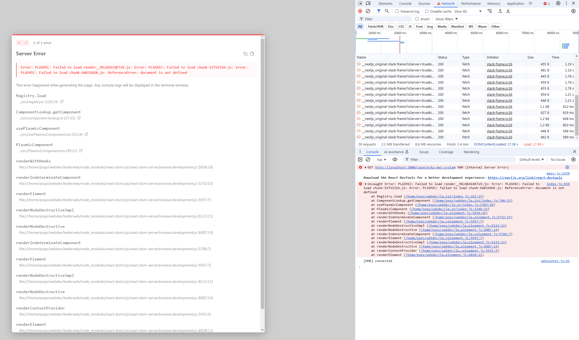
Task: Expand the More filters dropdown
Action: (x=446, y=19)
